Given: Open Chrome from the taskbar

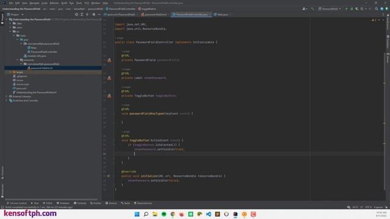Looking at the screenshot, I should (173, 214).
